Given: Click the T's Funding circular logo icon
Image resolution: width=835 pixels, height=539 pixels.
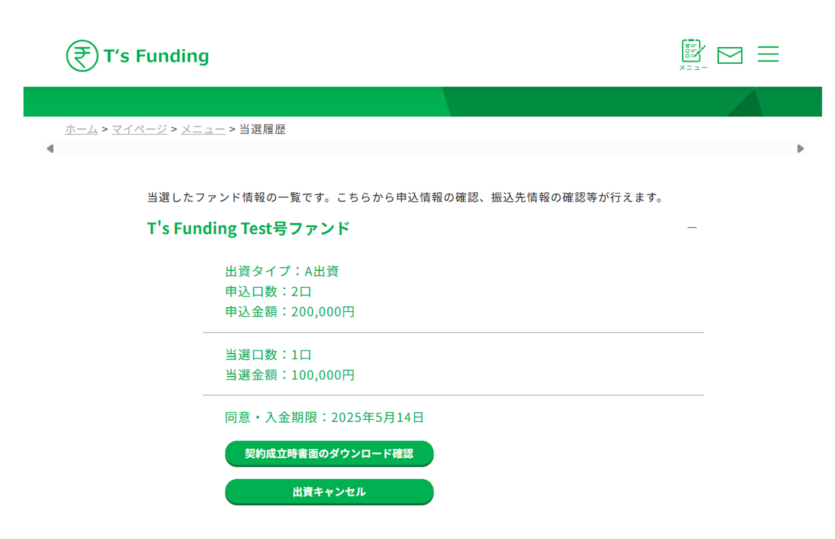Looking at the screenshot, I should pyautogui.click(x=82, y=56).
